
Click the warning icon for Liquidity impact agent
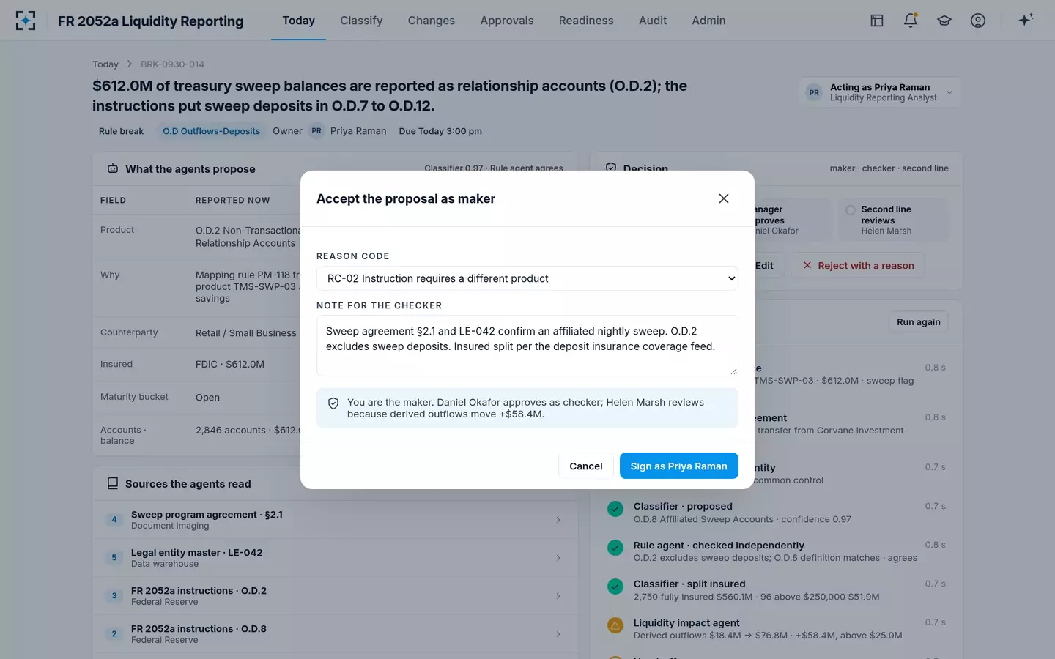click(x=615, y=625)
